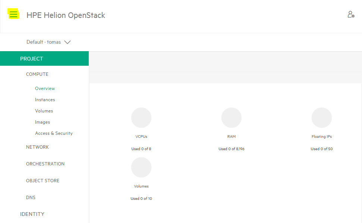Image resolution: width=362 pixels, height=223 pixels.
Task: Select the 'Used 0 of 50' text
Action: coord(322,149)
